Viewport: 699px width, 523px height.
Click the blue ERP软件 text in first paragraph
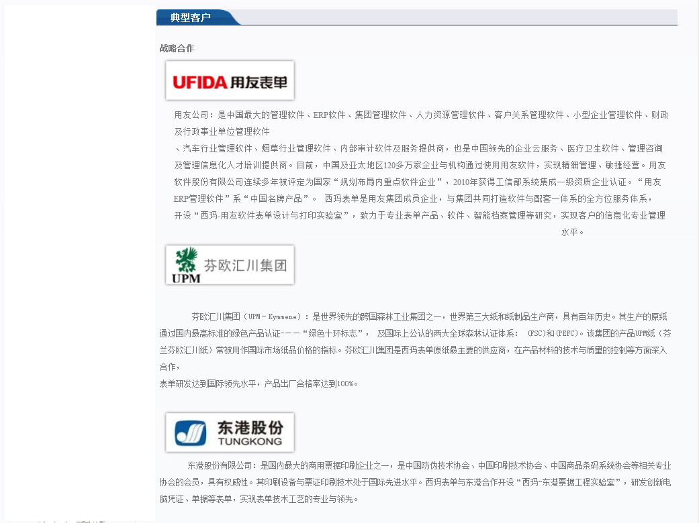pyautogui.click(x=328, y=115)
